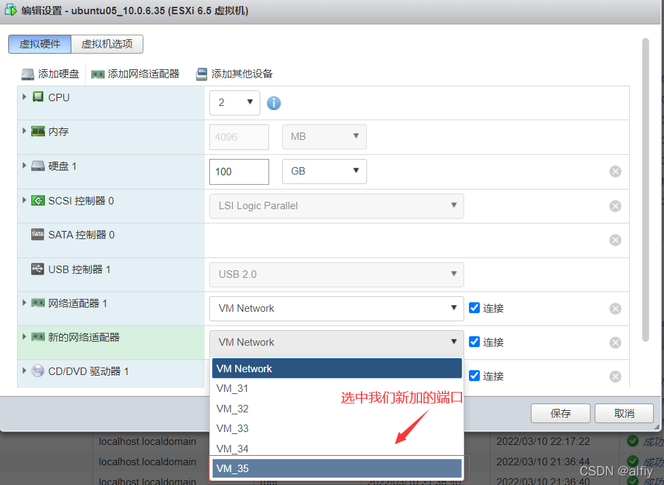Open the CPU count dropdown
Screen dimensions: 664x485
234,103
